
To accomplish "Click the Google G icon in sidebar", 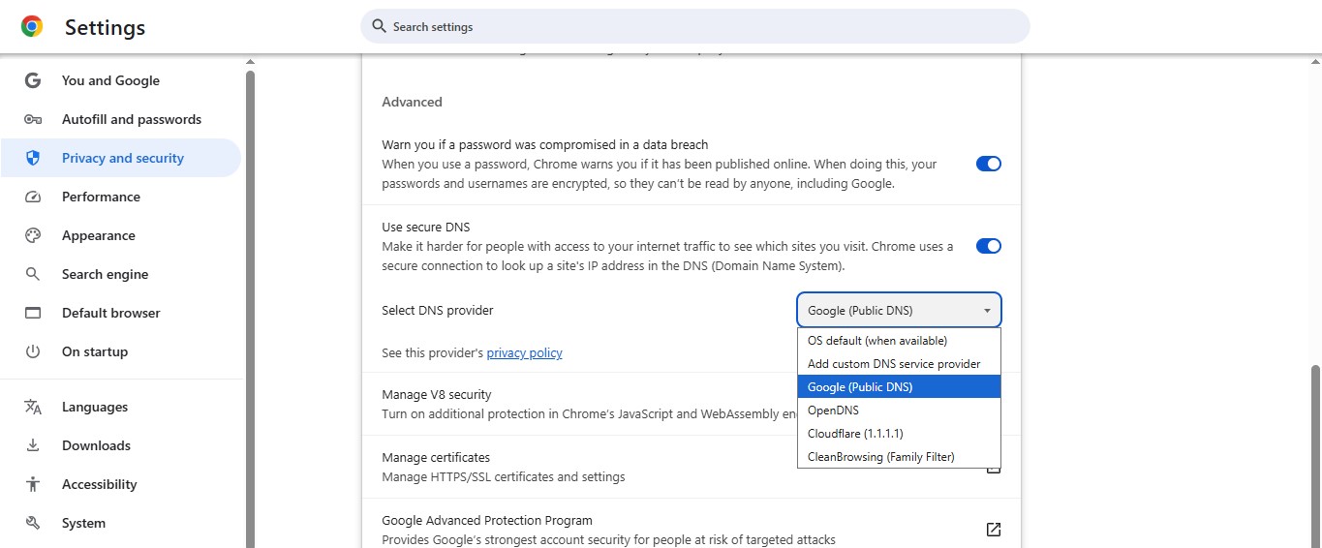I will tap(33, 80).
